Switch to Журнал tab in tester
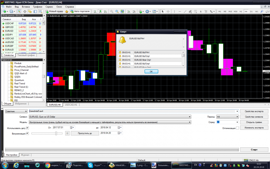This screenshot has width=270, height=169. [x=25, y=155]
